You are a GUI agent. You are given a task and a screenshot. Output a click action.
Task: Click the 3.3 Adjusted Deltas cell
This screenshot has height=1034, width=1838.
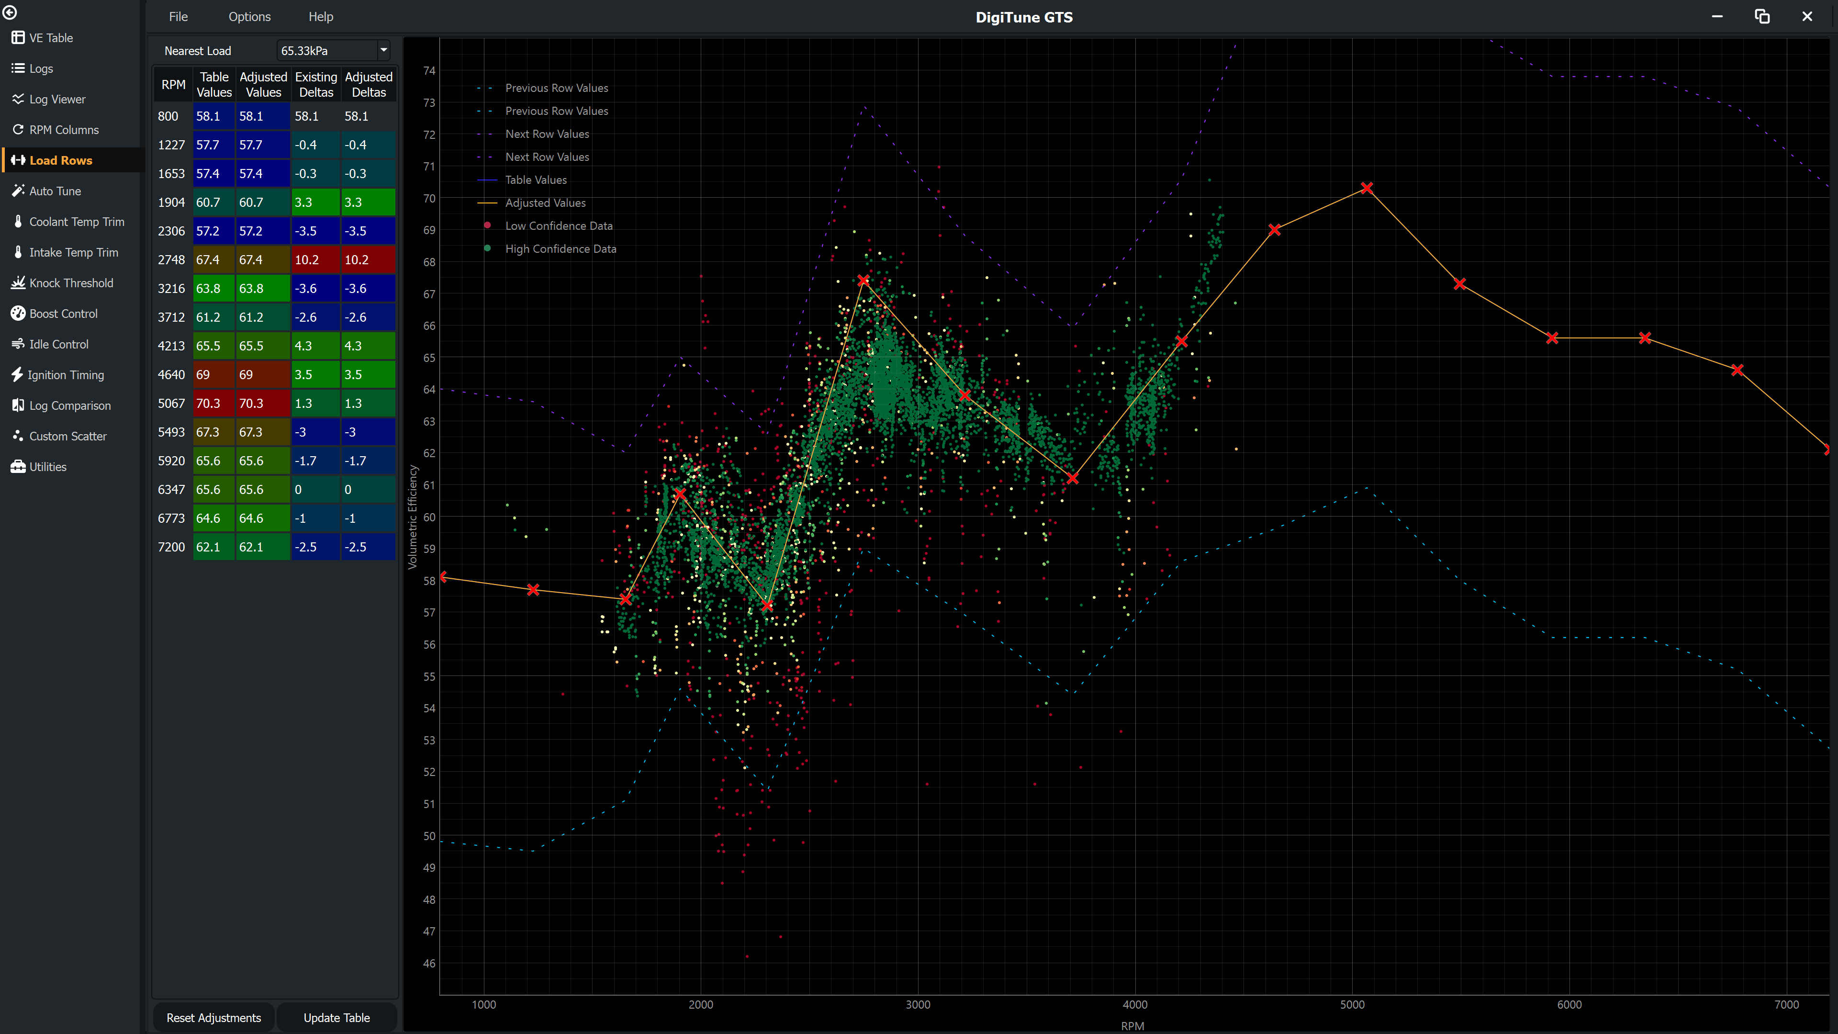coord(368,202)
